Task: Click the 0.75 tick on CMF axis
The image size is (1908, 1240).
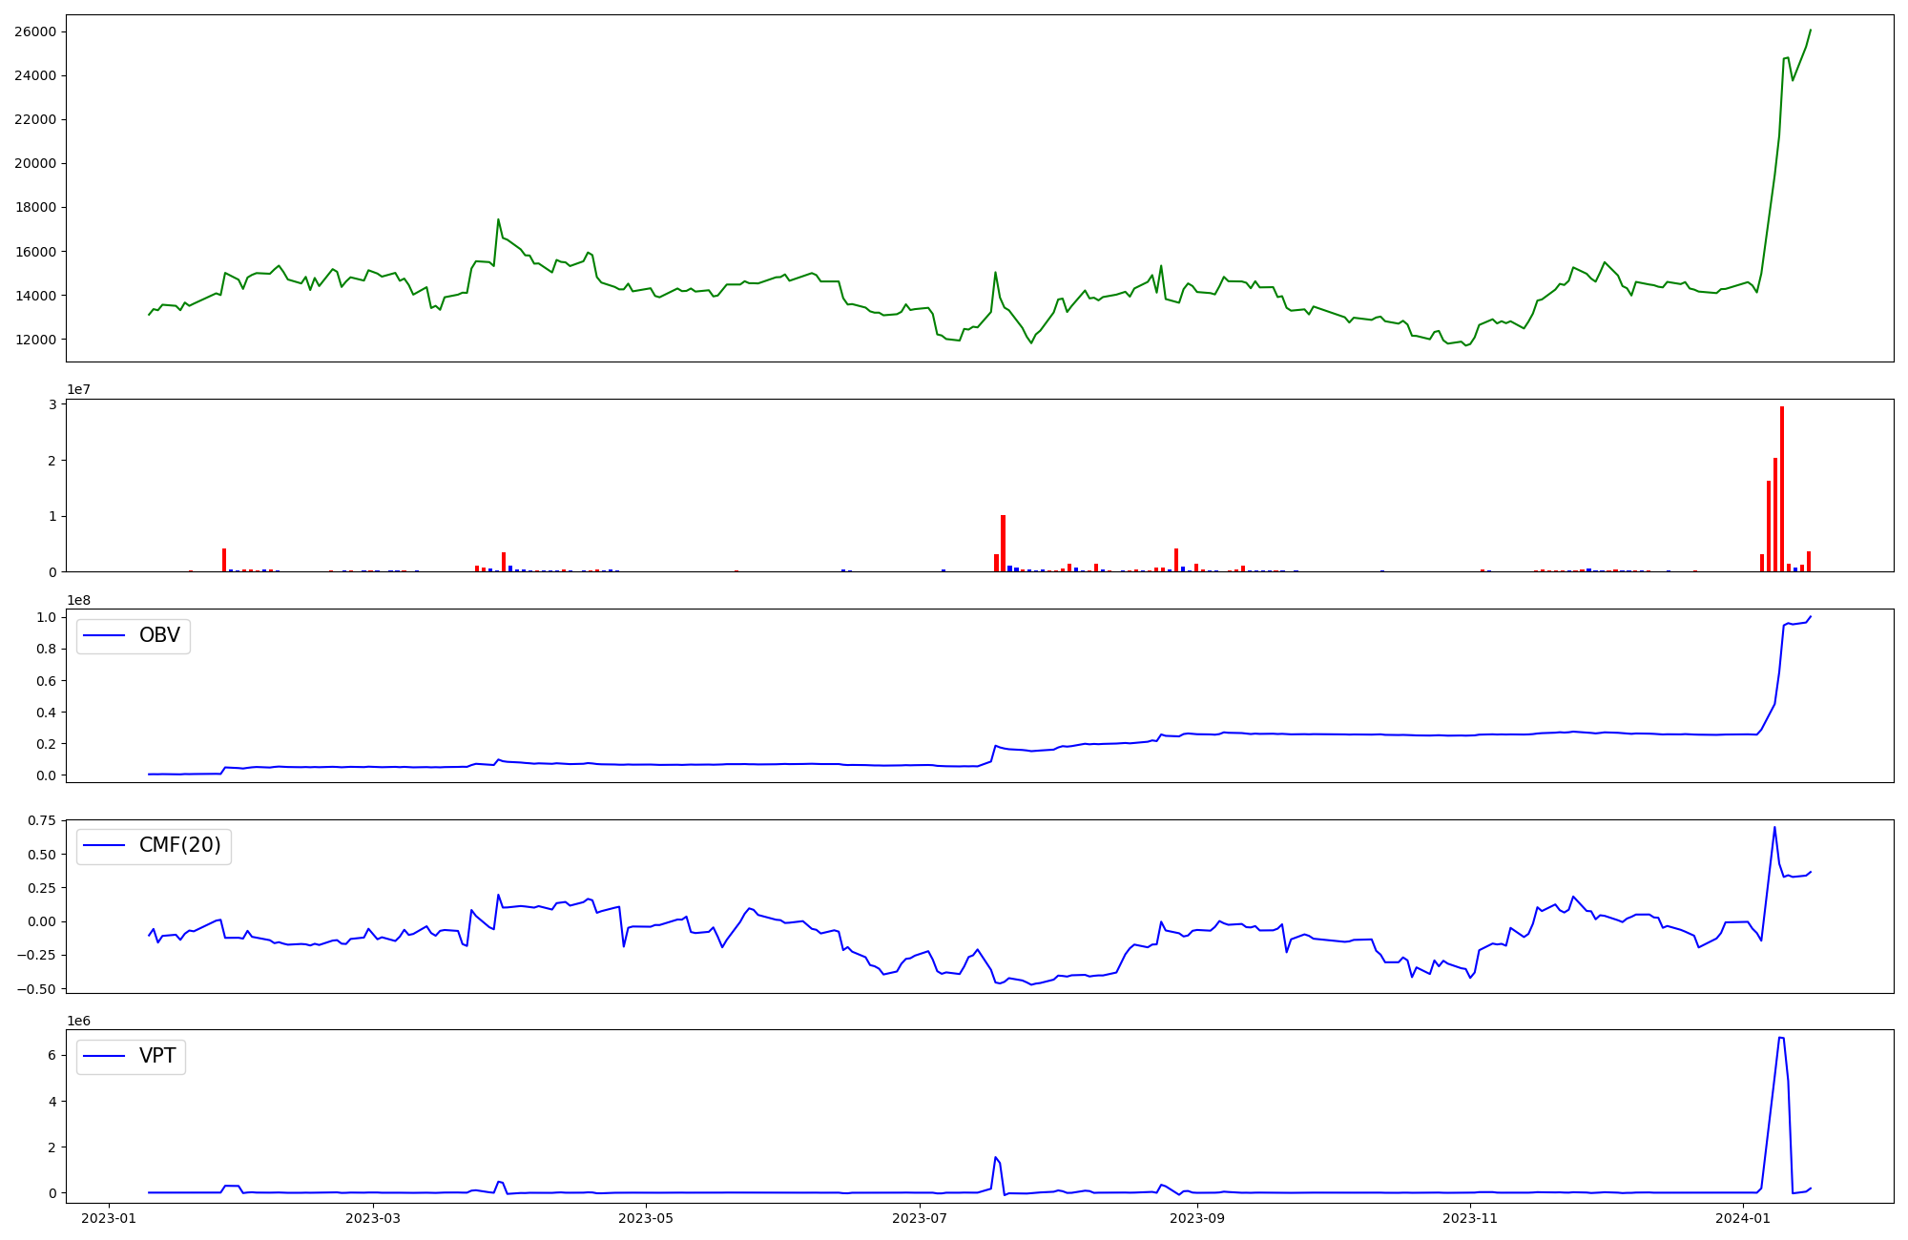Action: [x=41, y=820]
